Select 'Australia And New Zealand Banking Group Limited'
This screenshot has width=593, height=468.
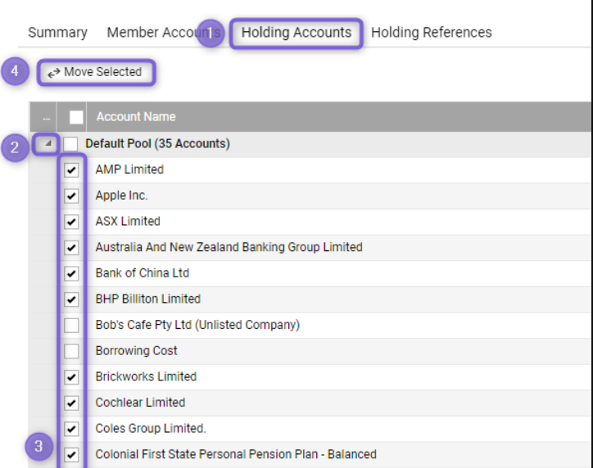[x=229, y=247]
